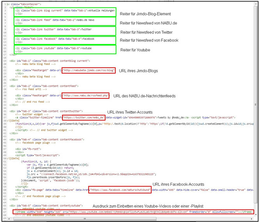The height and width of the screenshot is (222, 260).
Task: Click the "facebook page plugn" comment on line 45
Action: pyautogui.click(x=35, y=142)
